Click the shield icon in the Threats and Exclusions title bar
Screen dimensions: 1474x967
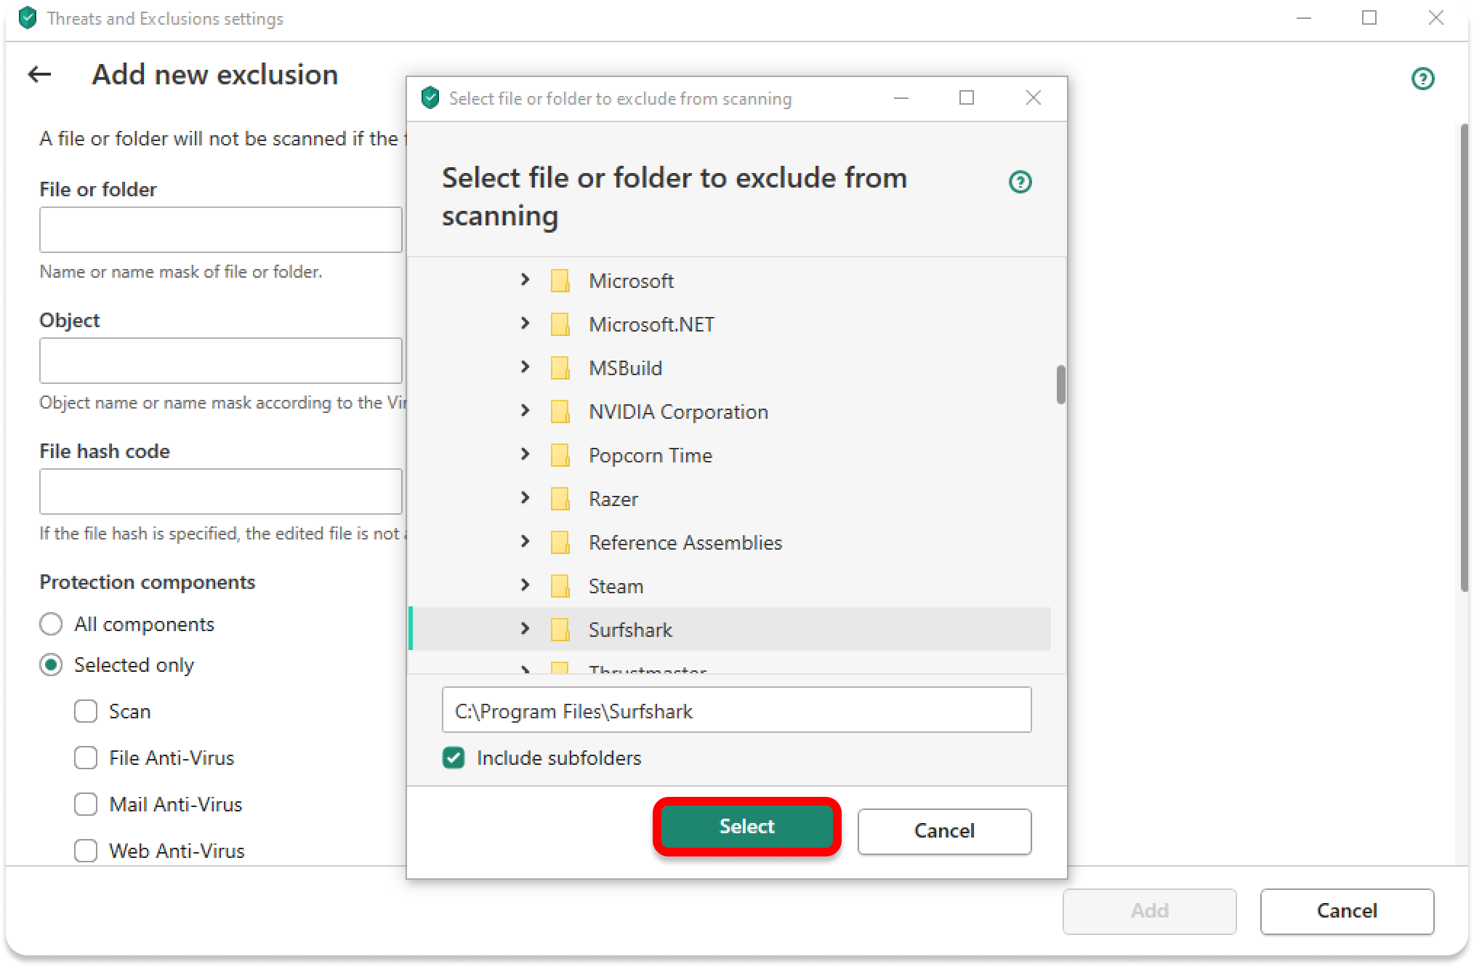click(x=28, y=18)
